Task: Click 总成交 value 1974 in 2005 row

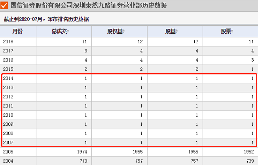Action: click(82, 152)
